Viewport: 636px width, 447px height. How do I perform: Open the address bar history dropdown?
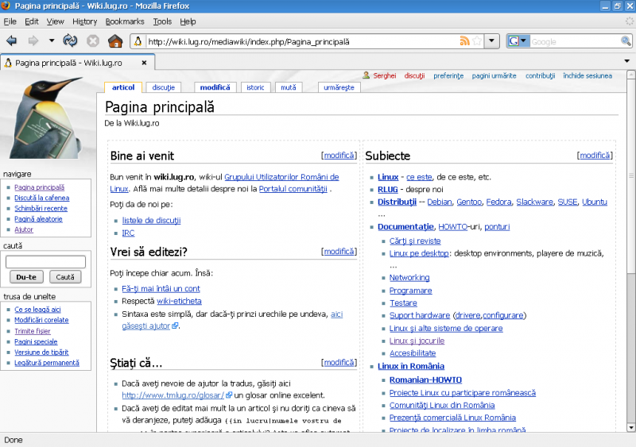[491, 41]
